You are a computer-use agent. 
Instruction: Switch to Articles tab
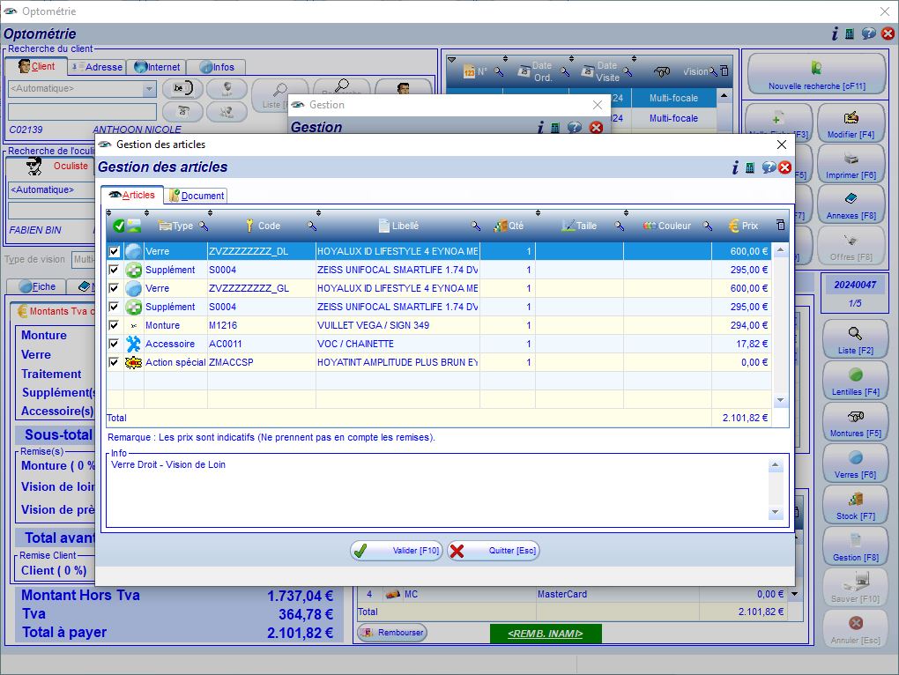[132, 195]
